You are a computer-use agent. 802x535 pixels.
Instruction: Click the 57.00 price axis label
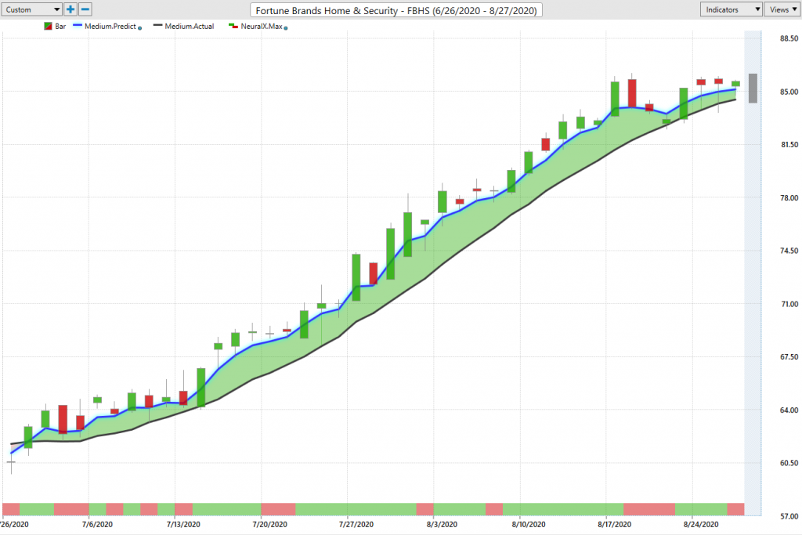click(789, 516)
